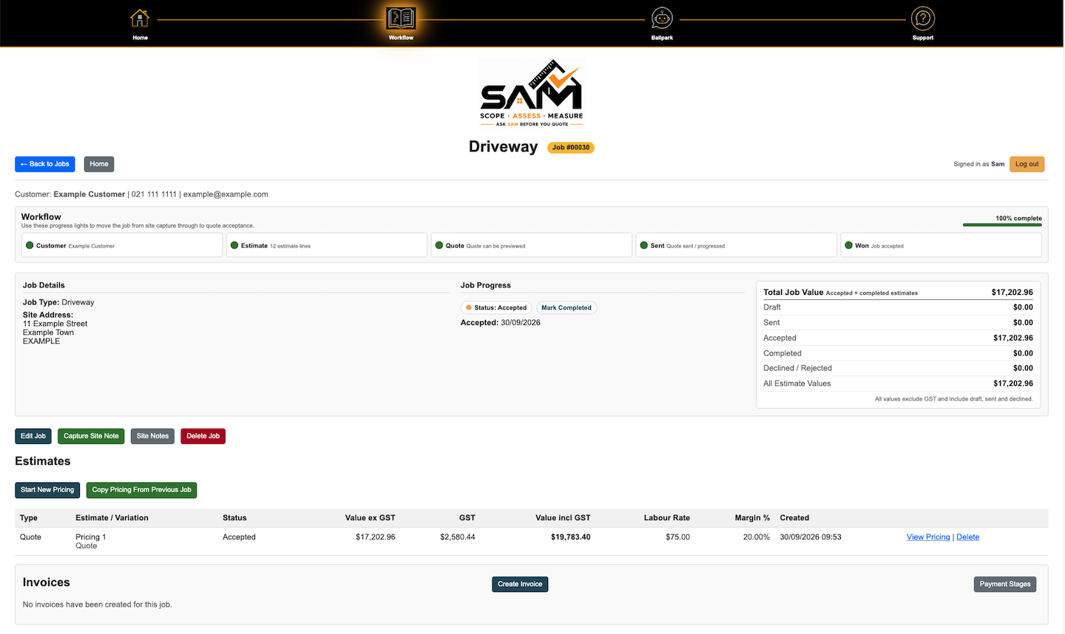Select the Estimate 12 estimate lines step
Screen dimensions: 1065x634
pyautogui.click(x=327, y=245)
